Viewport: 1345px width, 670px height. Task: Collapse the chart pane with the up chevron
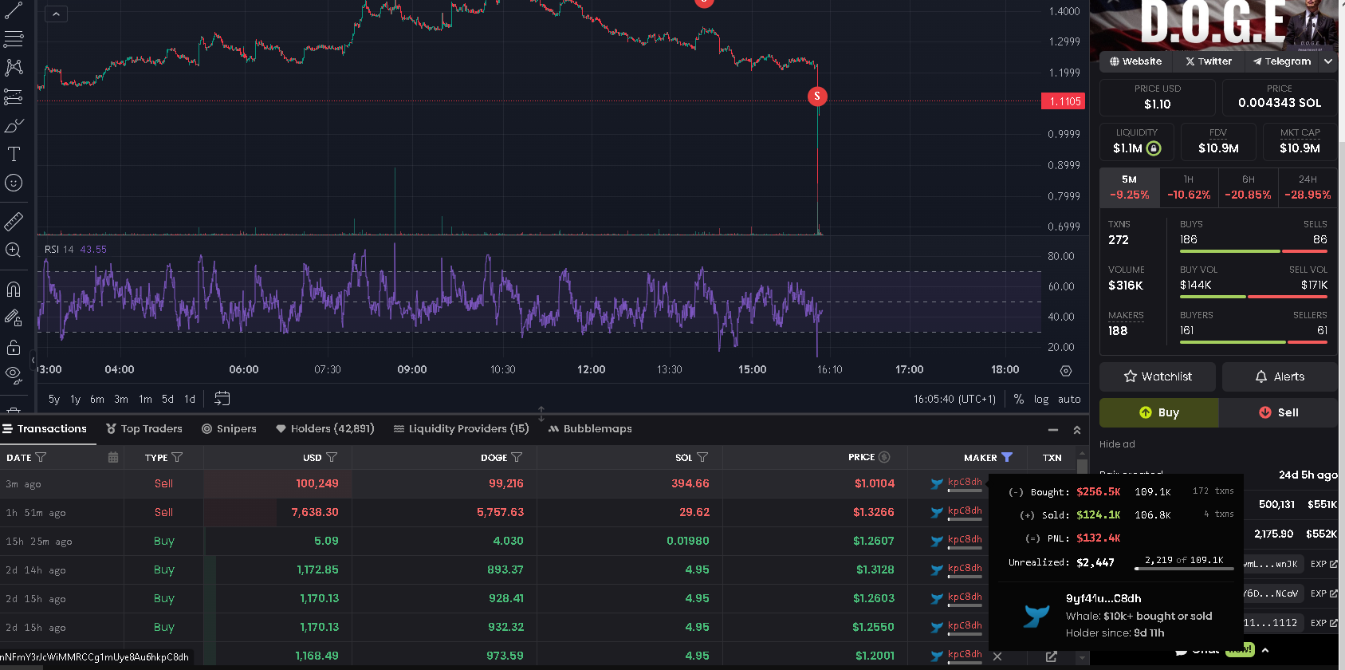click(x=56, y=14)
